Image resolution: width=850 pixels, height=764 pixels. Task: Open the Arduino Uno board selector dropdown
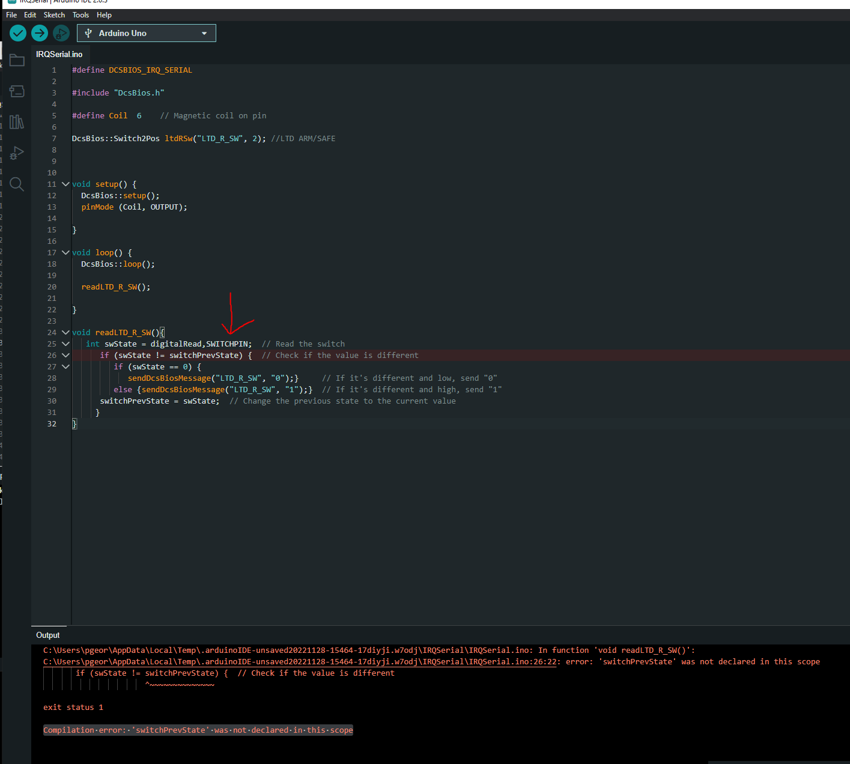coord(147,33)
